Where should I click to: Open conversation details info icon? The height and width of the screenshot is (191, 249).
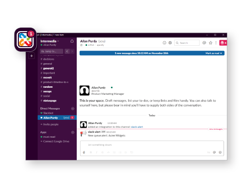pyautogui.click(x=164, y=42)
